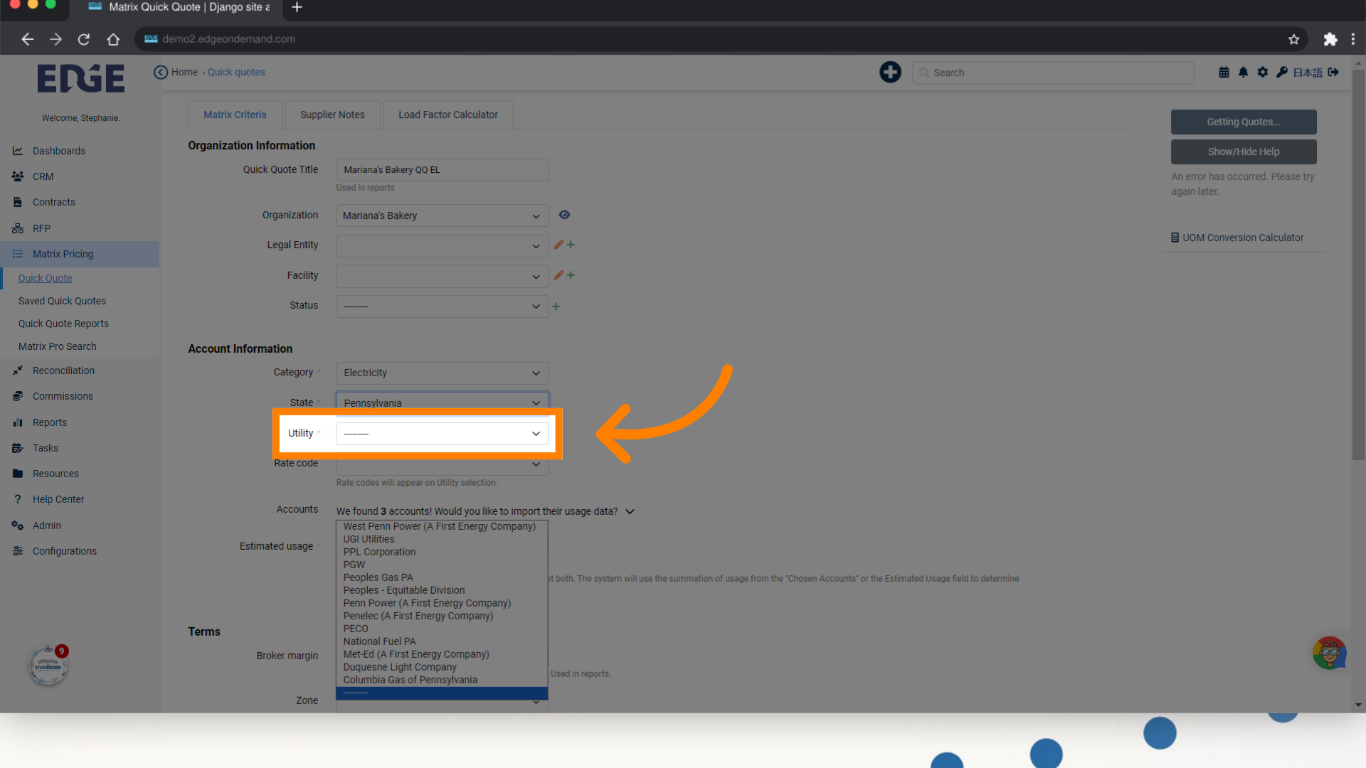Click the EDGE logo

(x=80, y=79)
